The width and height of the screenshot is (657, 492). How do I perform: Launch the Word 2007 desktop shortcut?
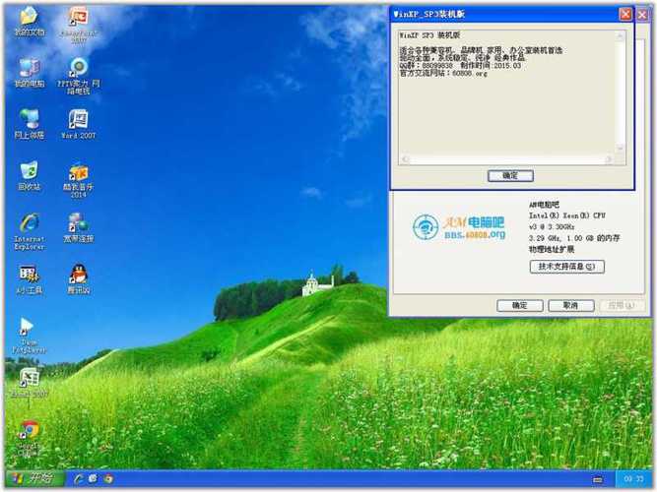click(x=79, y=124)
